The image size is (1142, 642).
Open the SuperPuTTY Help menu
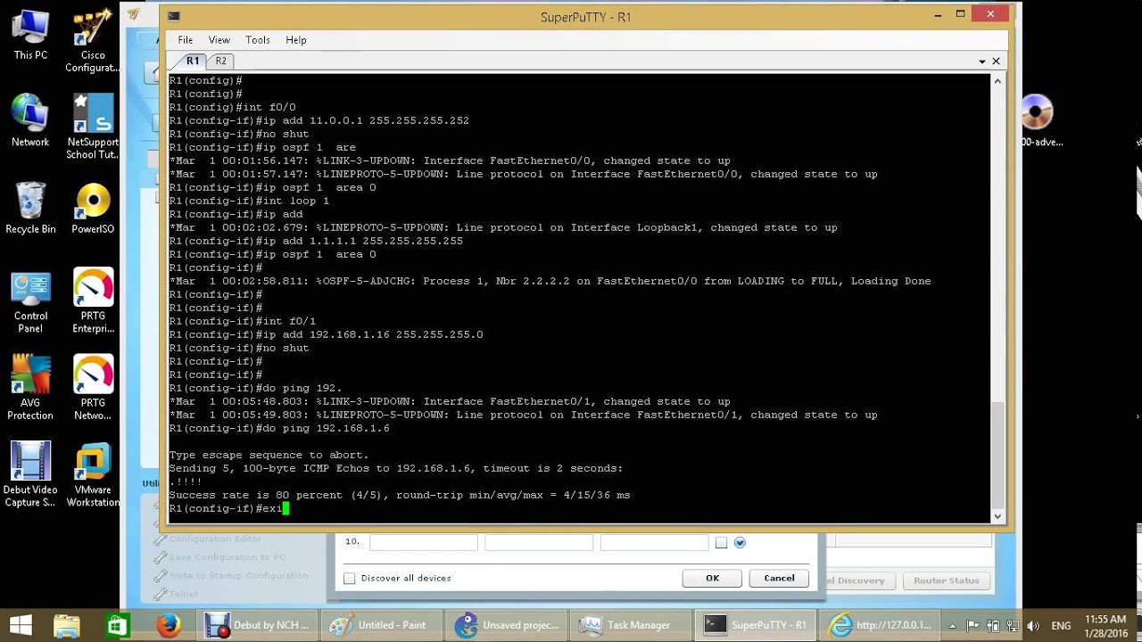coord(295,40)
